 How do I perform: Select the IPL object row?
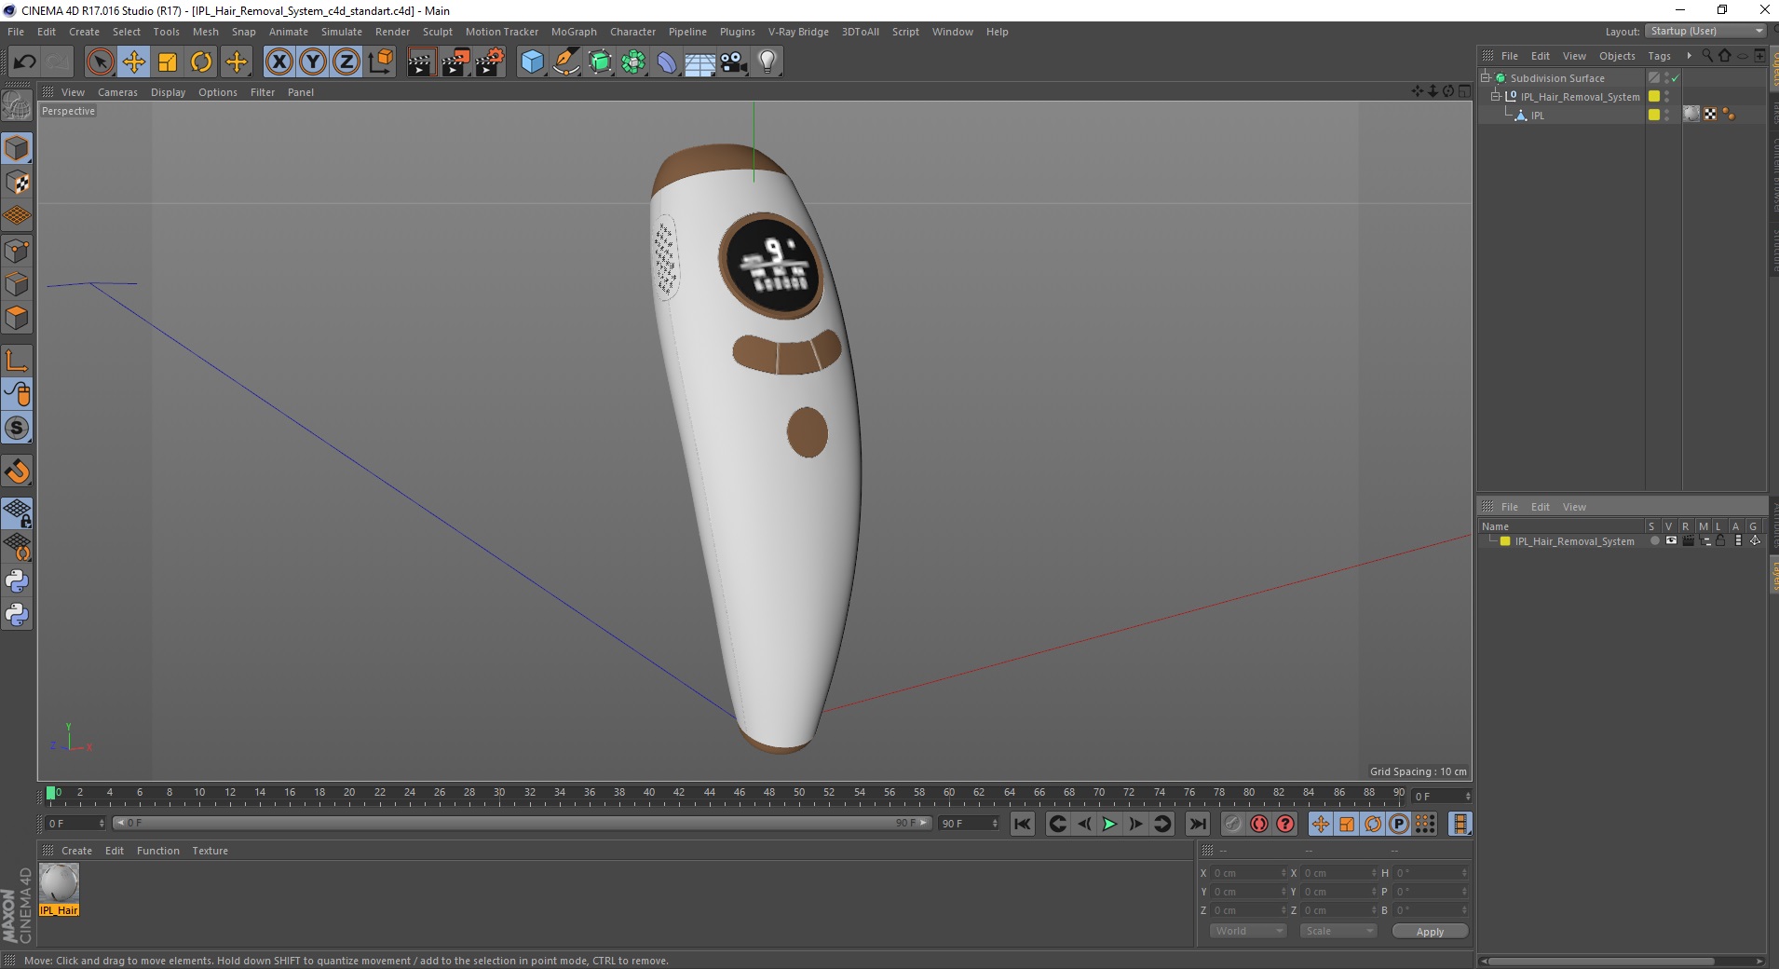[1538, 116]
